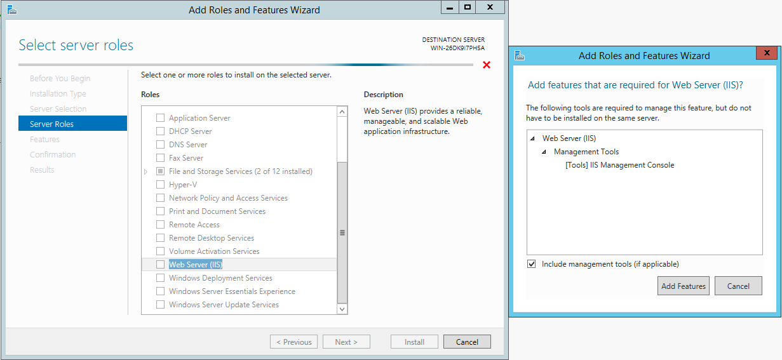
Task: Uncheck Include management tools option
Action: [531, 264]
